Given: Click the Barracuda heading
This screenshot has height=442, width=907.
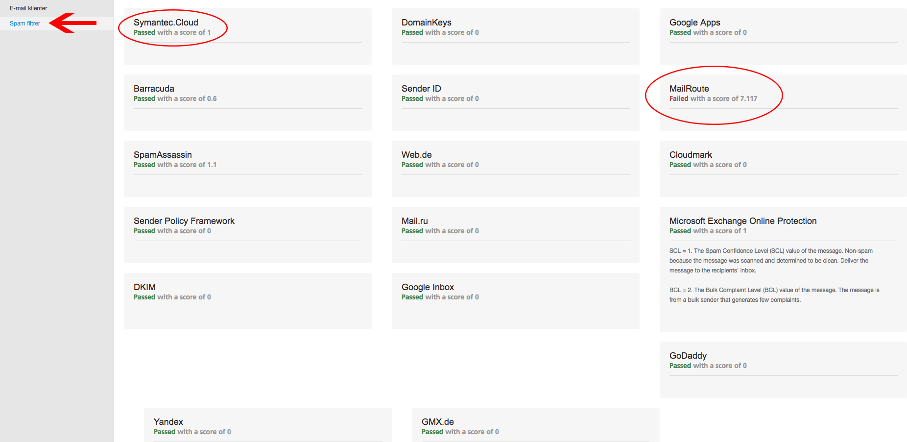Looking at the screenshot, I should [x=154, y=89].
